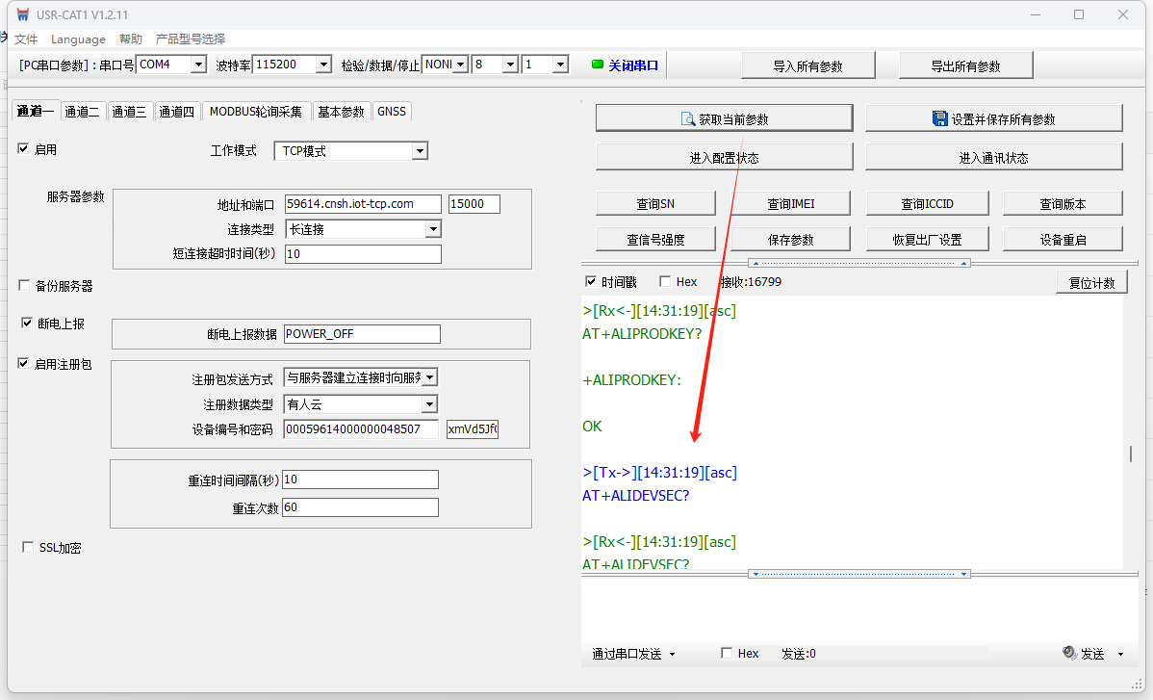Click the 导入所有参数 button
The width and height of the screenshot is (1153, 700).
(808, 66)
